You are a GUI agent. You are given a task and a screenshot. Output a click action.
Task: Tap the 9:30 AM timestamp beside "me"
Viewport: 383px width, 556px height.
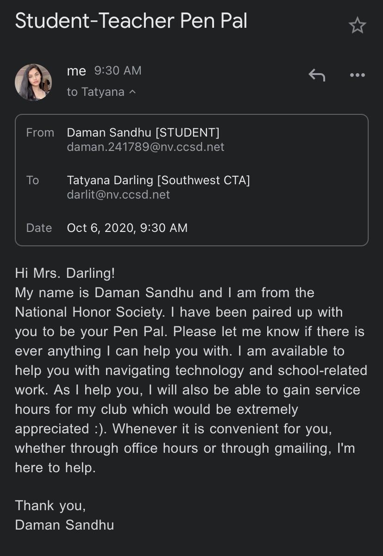pos(118,70)
